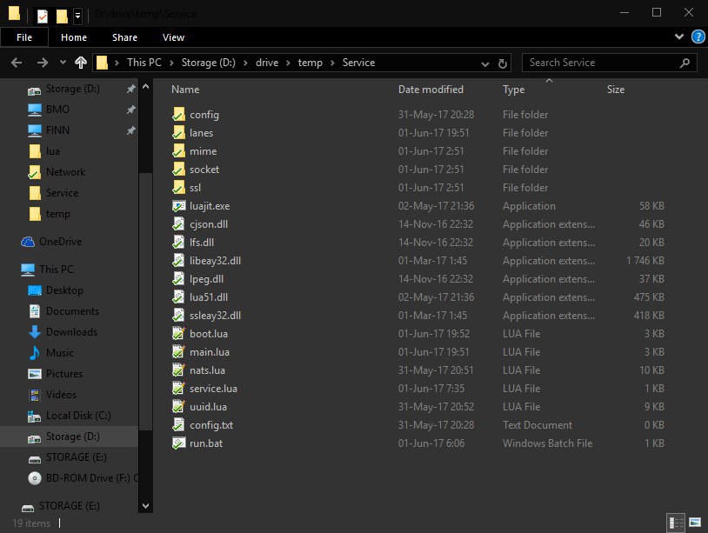
Task: Refresh the Service folder view
Action: [503, 63]
